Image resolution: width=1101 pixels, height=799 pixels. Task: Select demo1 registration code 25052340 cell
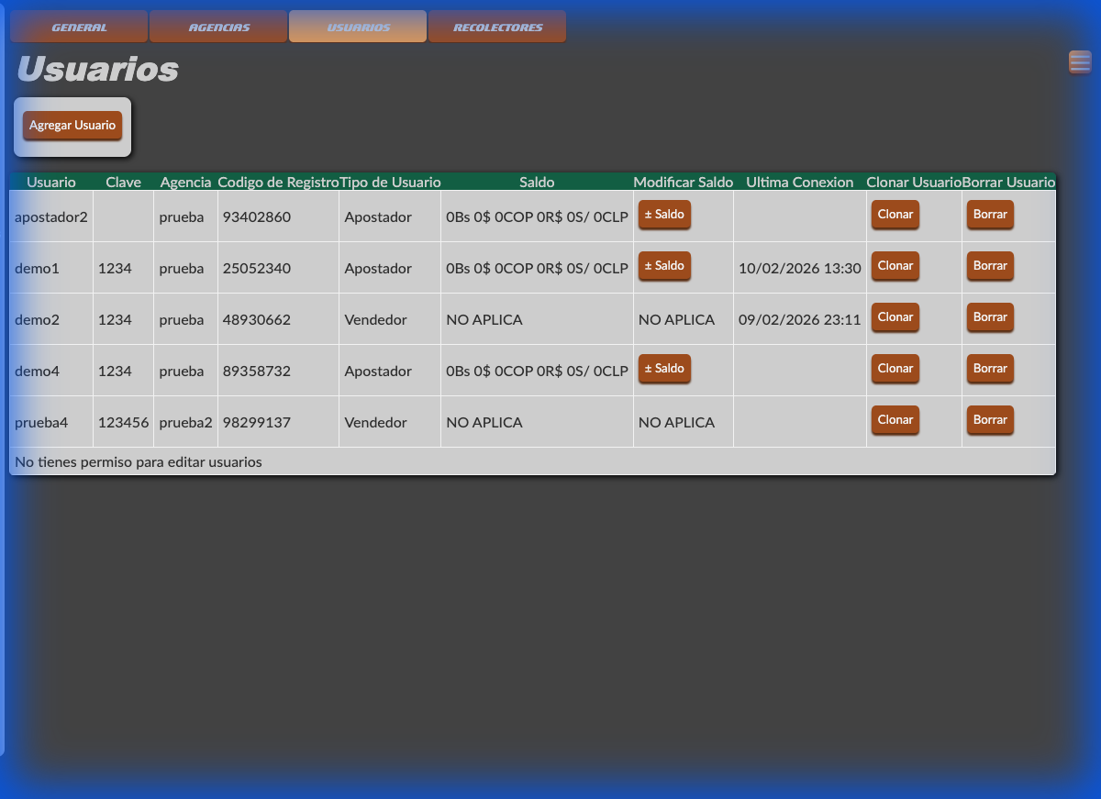pos(257,269)
